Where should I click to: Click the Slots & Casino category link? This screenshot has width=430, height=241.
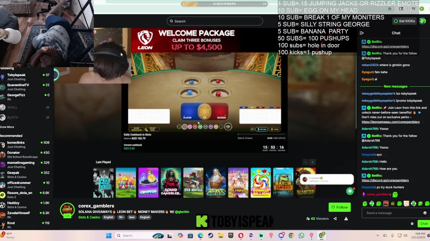tap(89, 217)
